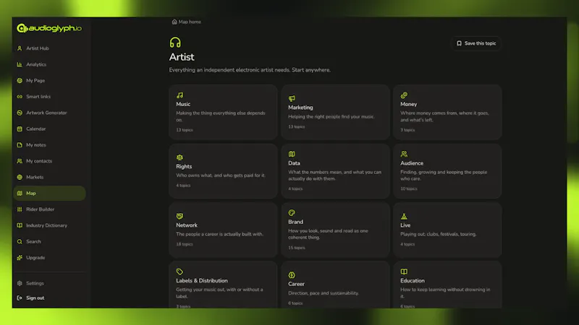Click the people icon on Audience card
Image resolution: width=579 pixels, height=325 pixels.
[404, 154]
